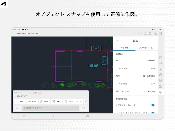Open the share/export upload icon

point(145,33)
